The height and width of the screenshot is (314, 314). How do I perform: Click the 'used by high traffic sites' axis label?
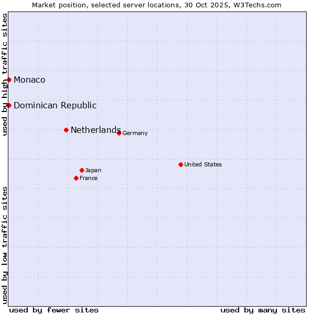tap(5, 74)
